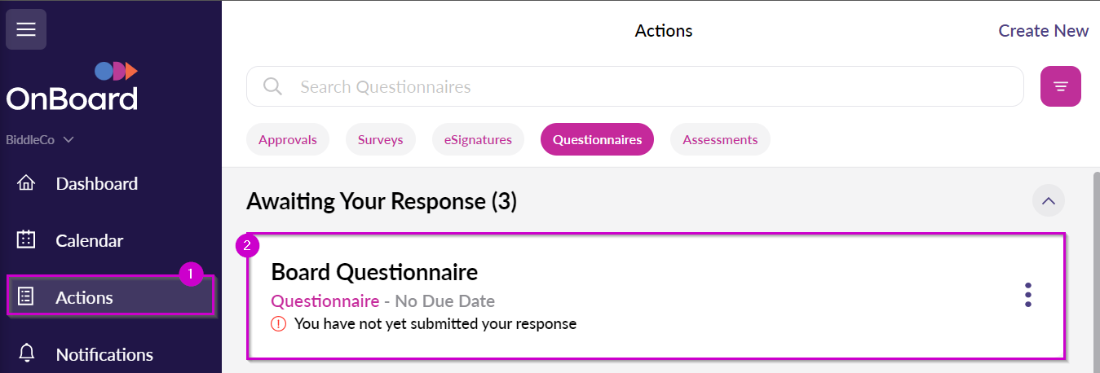The height and width of the screenshot is (373, 1100).
Task: Click the Actions checklist icon
Action: point(26,297)
